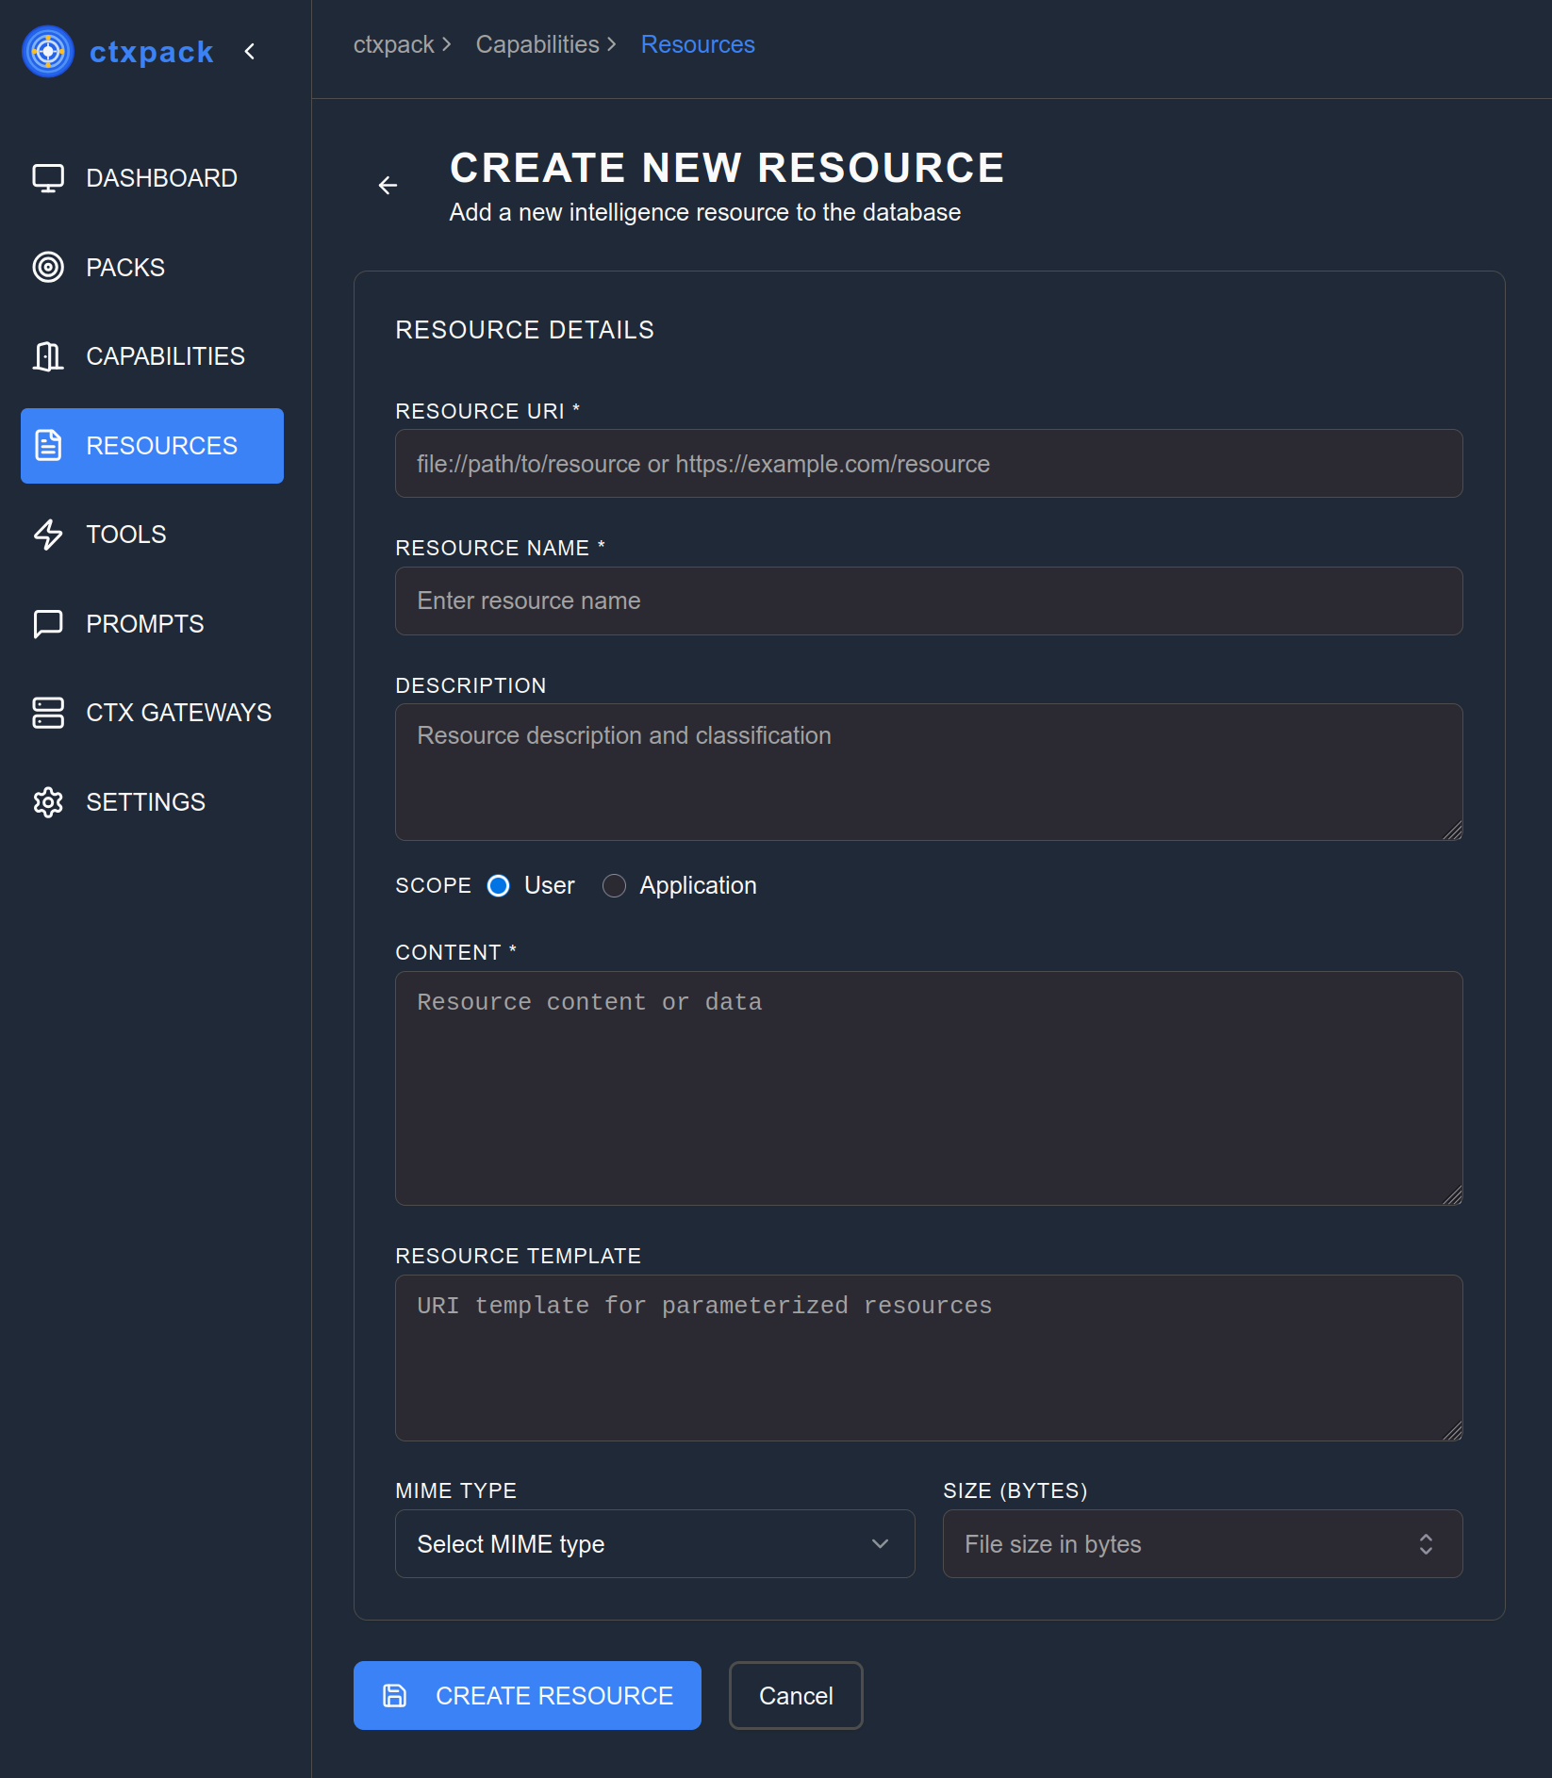Viewport: 1552px width, 1778px height.
Task: Click the RESOURCE DETAILS heading
Action: (x=524, y=330)
